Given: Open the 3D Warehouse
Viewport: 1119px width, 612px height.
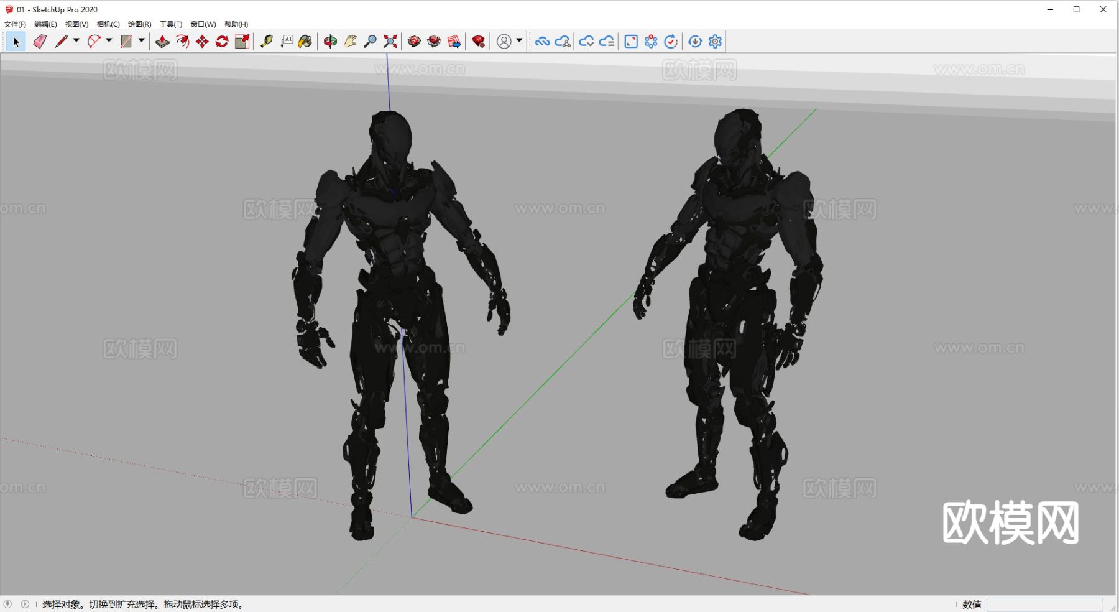Looking at the screenshot, I should click(414, 42).
